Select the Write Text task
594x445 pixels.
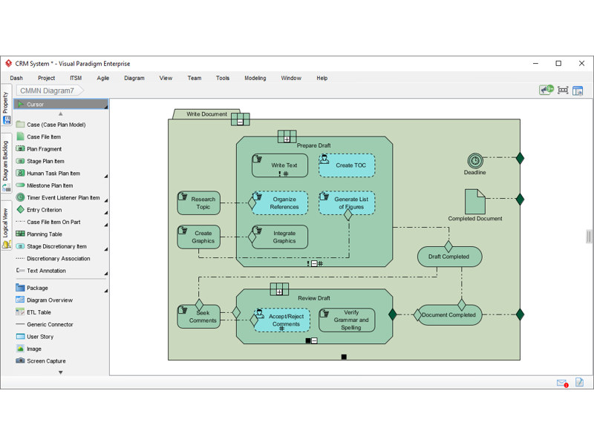pos(280,165)
